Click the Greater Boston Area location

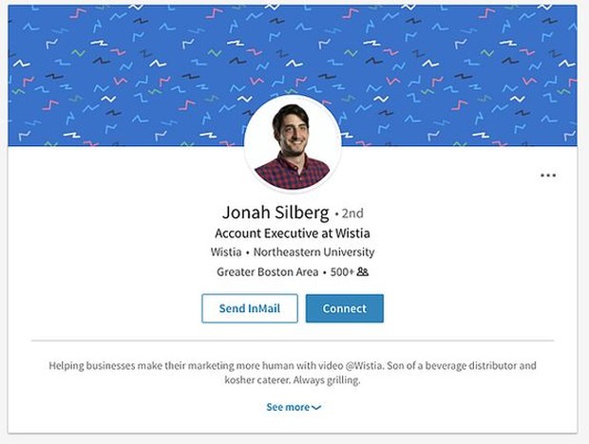[x=267, y=272]
